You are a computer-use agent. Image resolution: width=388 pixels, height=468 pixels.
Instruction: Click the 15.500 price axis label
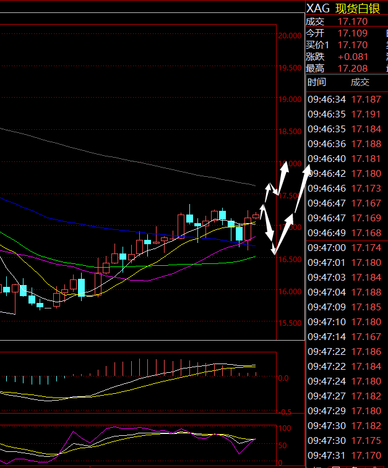click(290, 323)
